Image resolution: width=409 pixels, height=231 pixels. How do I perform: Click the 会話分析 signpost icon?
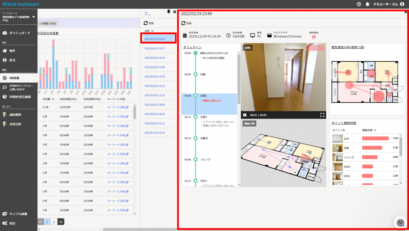tap(5, 124)
